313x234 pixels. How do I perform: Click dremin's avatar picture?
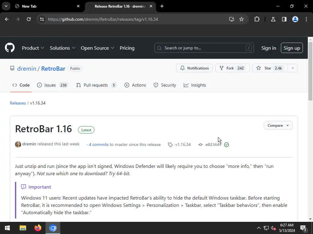pos(18,144)
